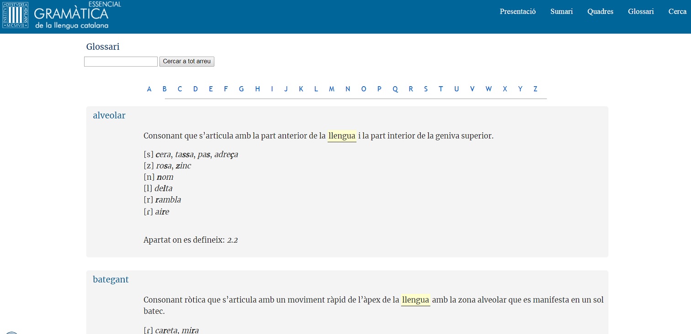The height and width of the screenshot is (334, 691).
Task: Jump to letter Z entries
Action: click(x=535, y=89)
